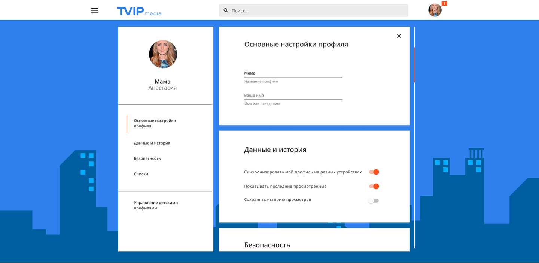Screen dimensions: 539x263
Task: Open Данные и история in sidebar
Action: (x=152, y=143)
